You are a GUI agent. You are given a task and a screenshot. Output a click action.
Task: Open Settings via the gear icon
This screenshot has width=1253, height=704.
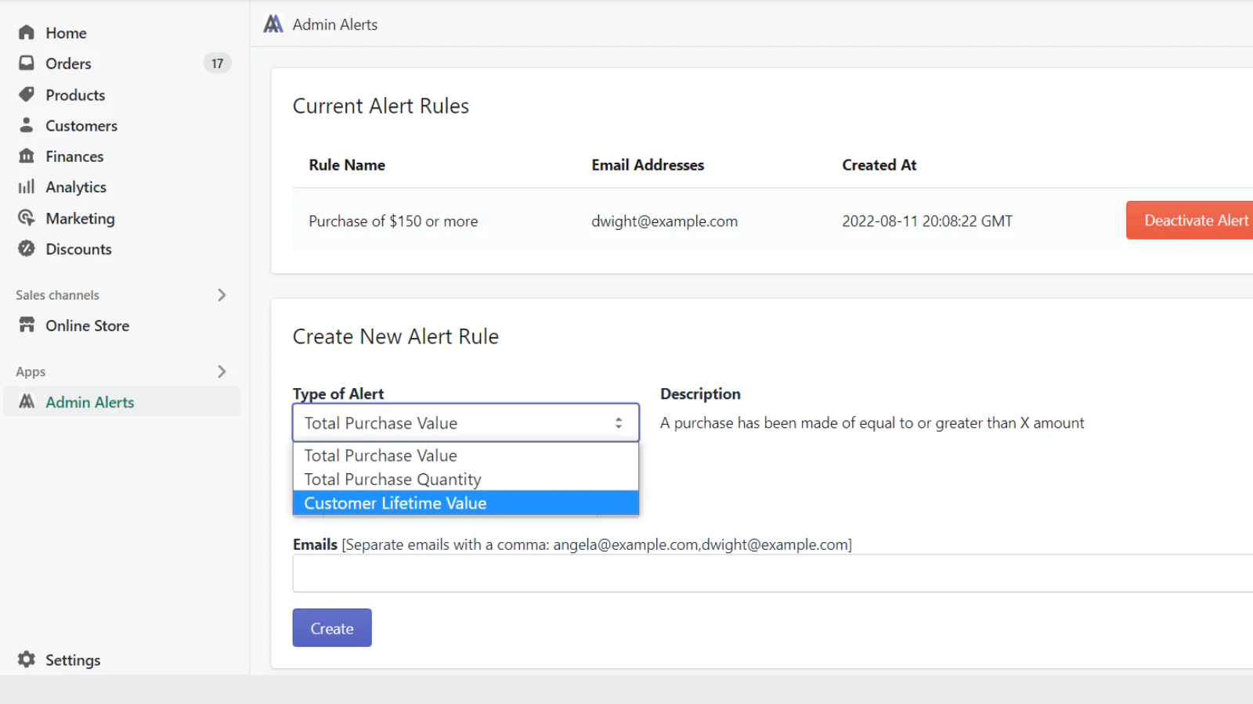(x=27, y=659)
